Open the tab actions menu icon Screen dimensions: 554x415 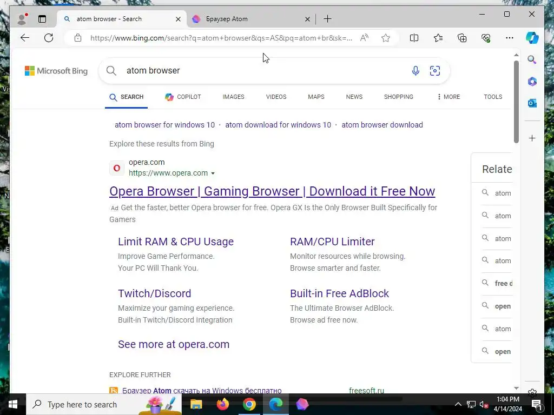(x=42, y=19)
